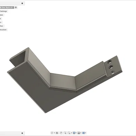Select the Zoom magnifier tool
This screenshot has width=136, height=136.
(x=65, y=133)
